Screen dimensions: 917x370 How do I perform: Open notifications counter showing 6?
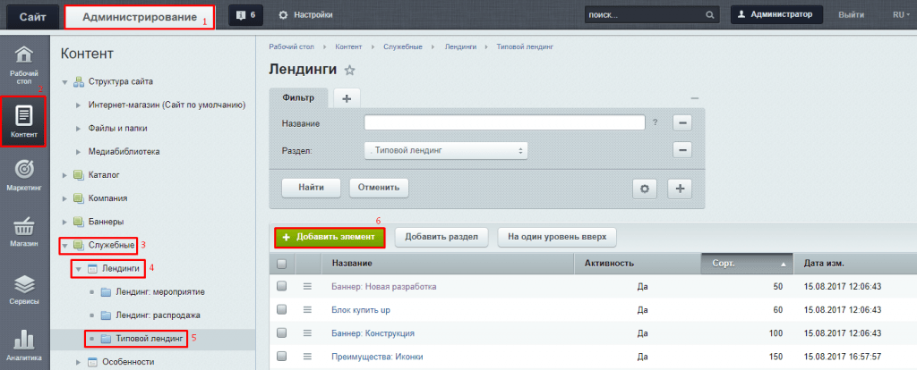[x=244, y=15]
